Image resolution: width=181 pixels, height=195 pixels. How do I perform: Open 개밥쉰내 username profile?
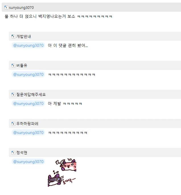point(24,36)
